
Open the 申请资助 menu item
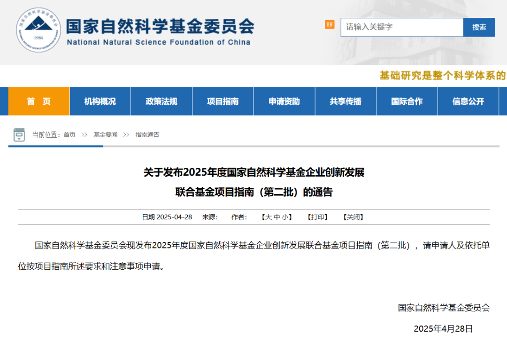(284, 101)
